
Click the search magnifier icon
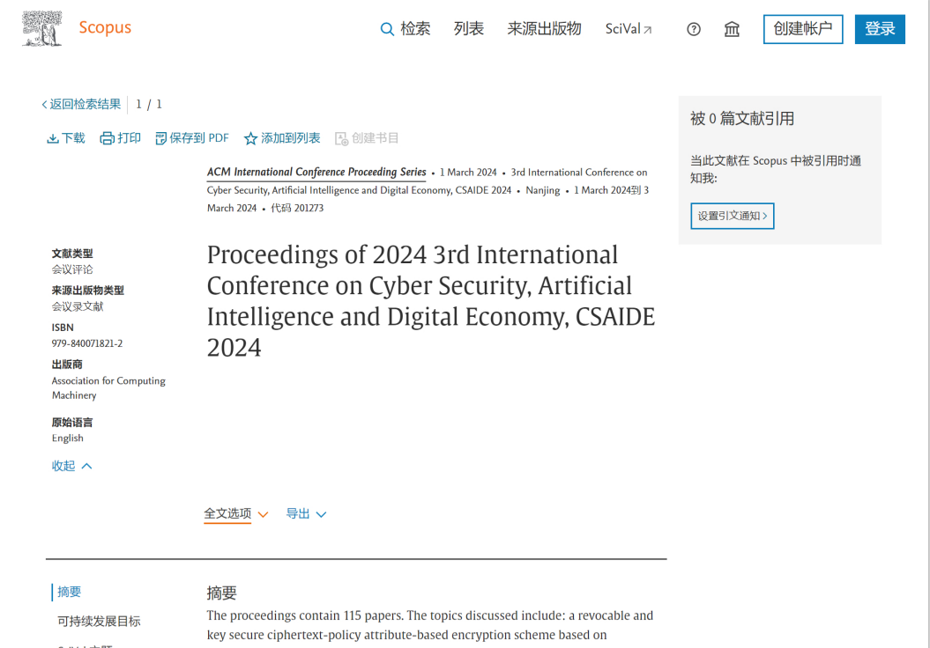[x=387, y=29]
